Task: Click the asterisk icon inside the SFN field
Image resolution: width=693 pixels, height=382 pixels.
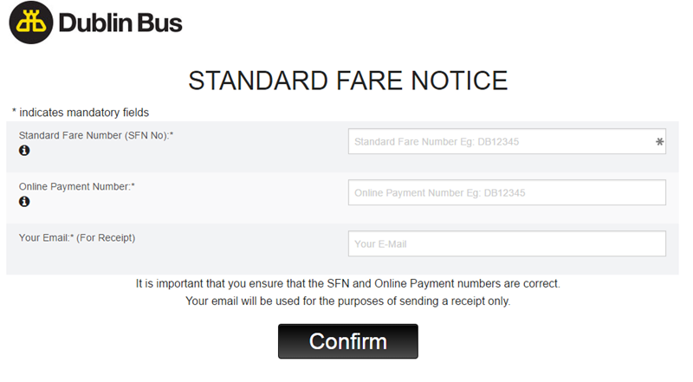Action: pos(659,141)
